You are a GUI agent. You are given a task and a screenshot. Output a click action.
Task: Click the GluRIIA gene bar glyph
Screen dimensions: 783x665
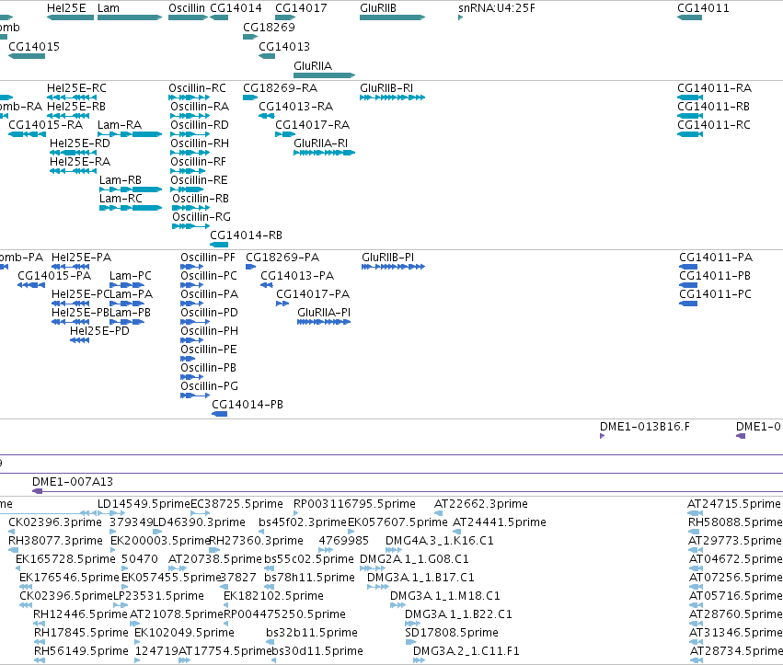(324, 75)
